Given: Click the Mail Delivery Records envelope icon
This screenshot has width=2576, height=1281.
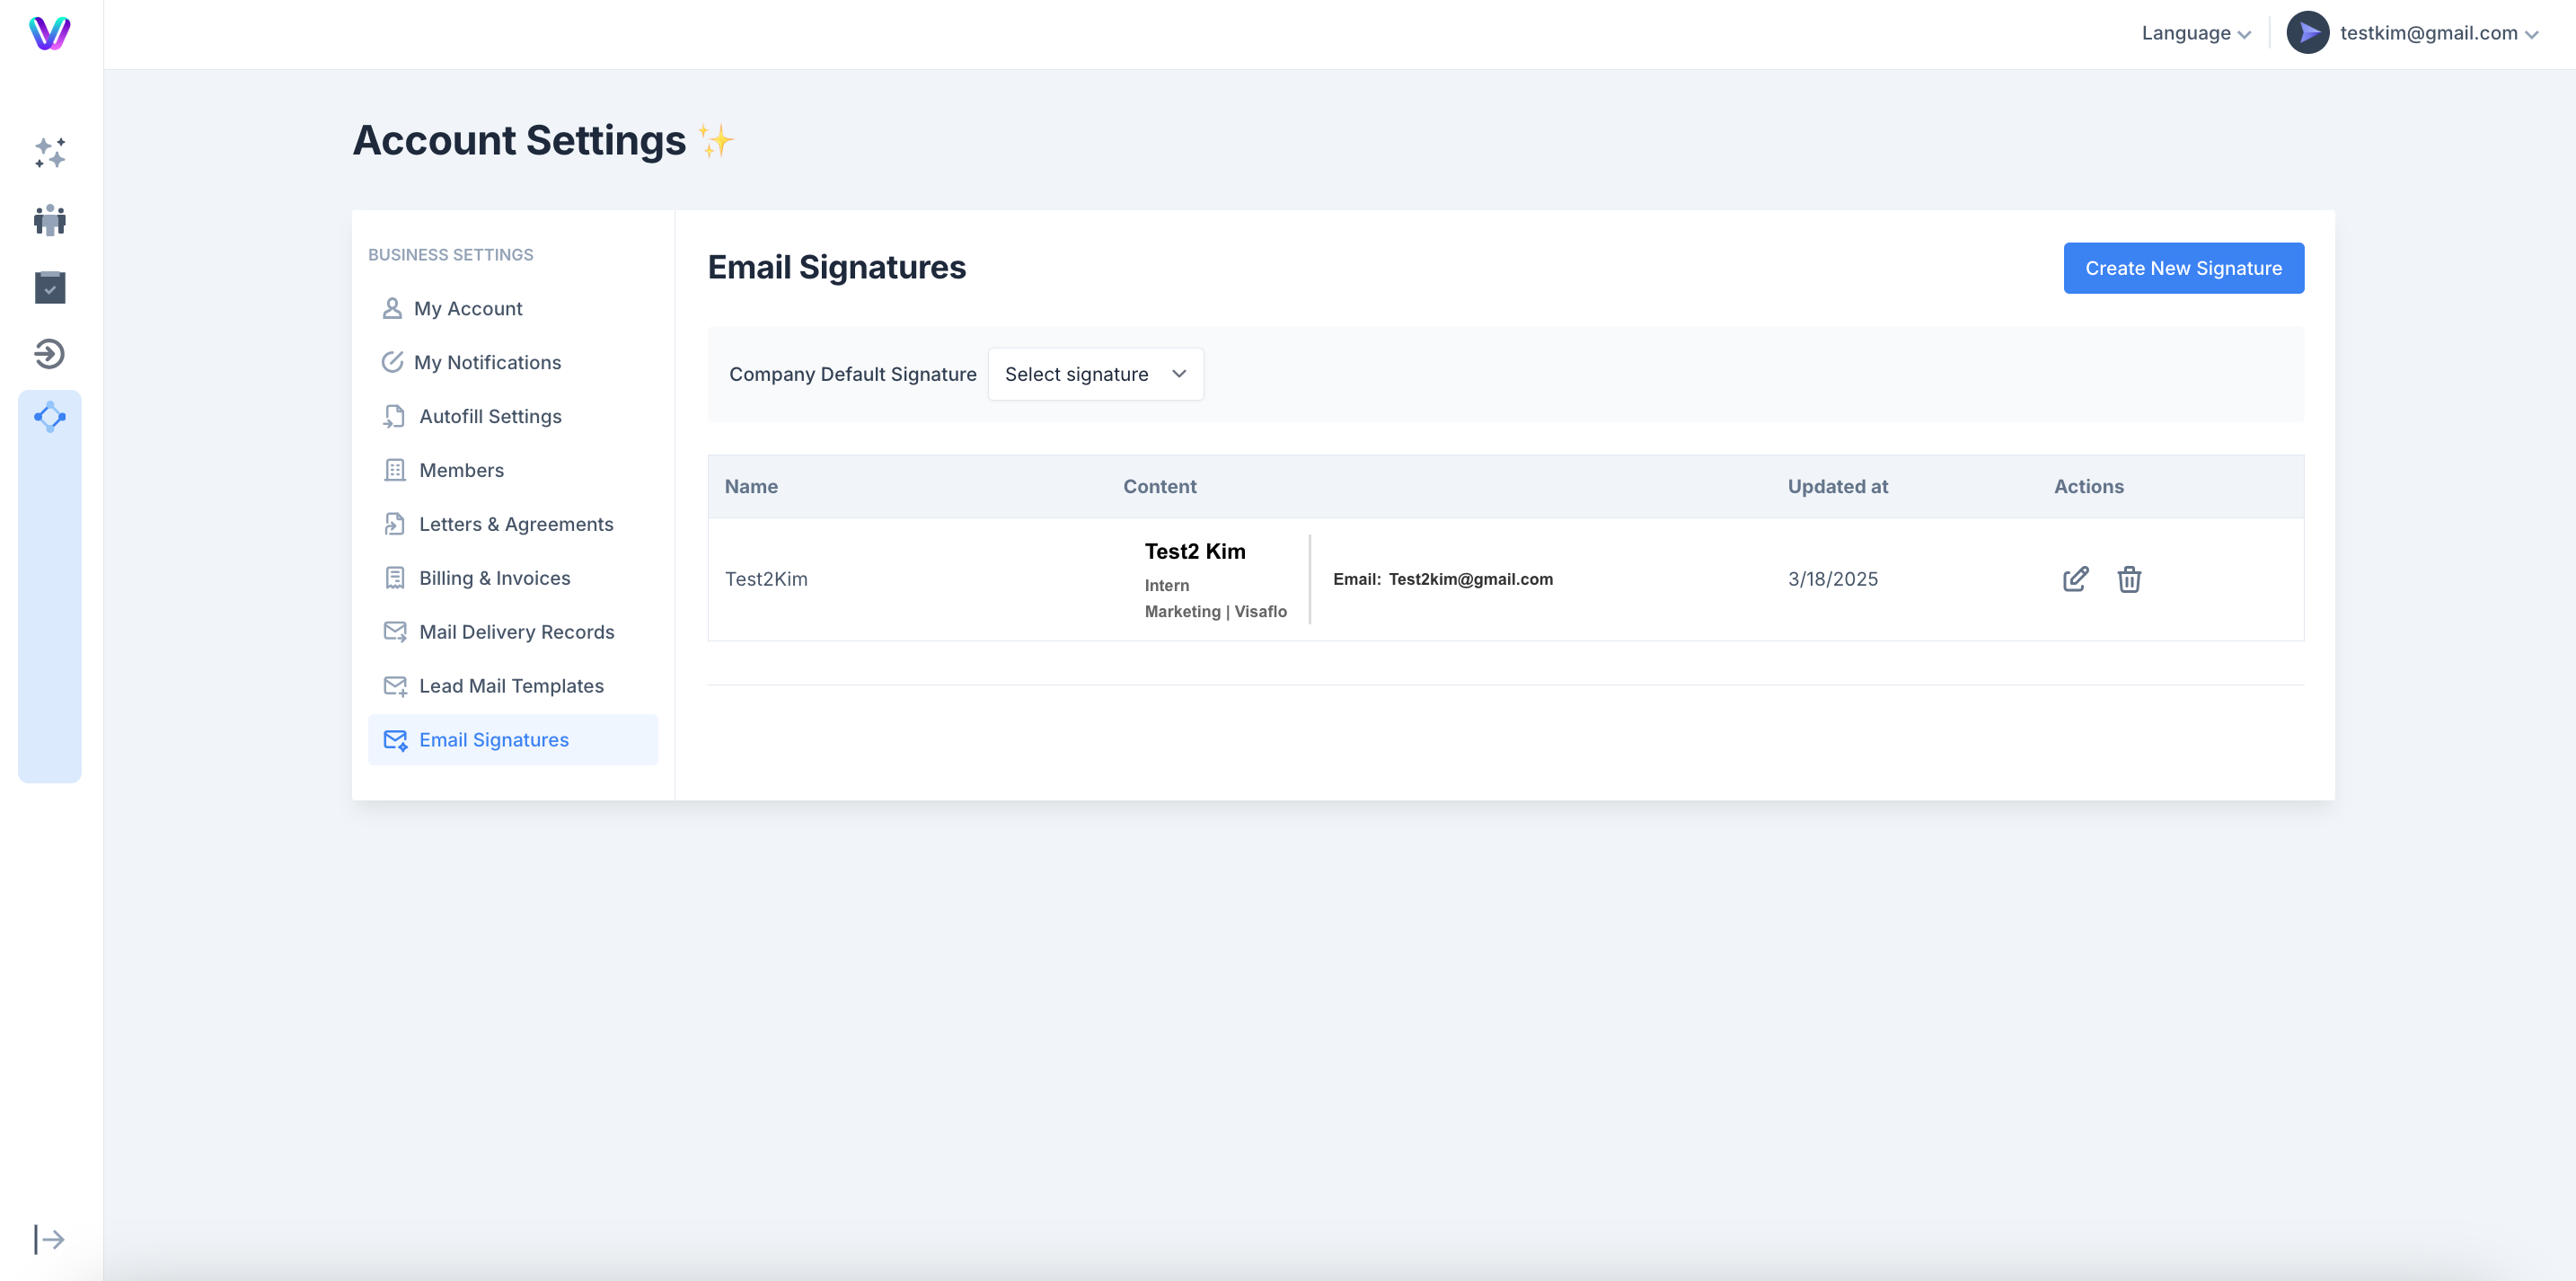Looking at the screenshot, I should point(395,632).
